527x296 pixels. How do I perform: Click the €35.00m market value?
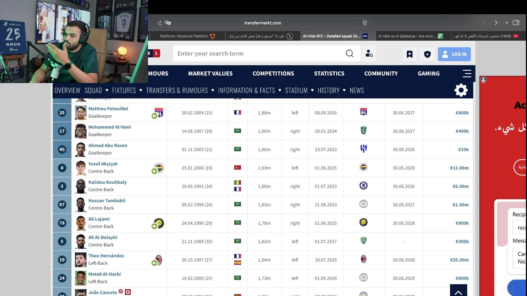(459, 260)
